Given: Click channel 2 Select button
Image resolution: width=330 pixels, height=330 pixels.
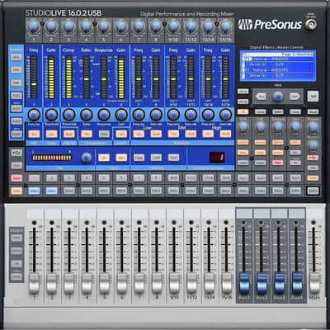Looking at the screenshot, I should pos(51,191).
